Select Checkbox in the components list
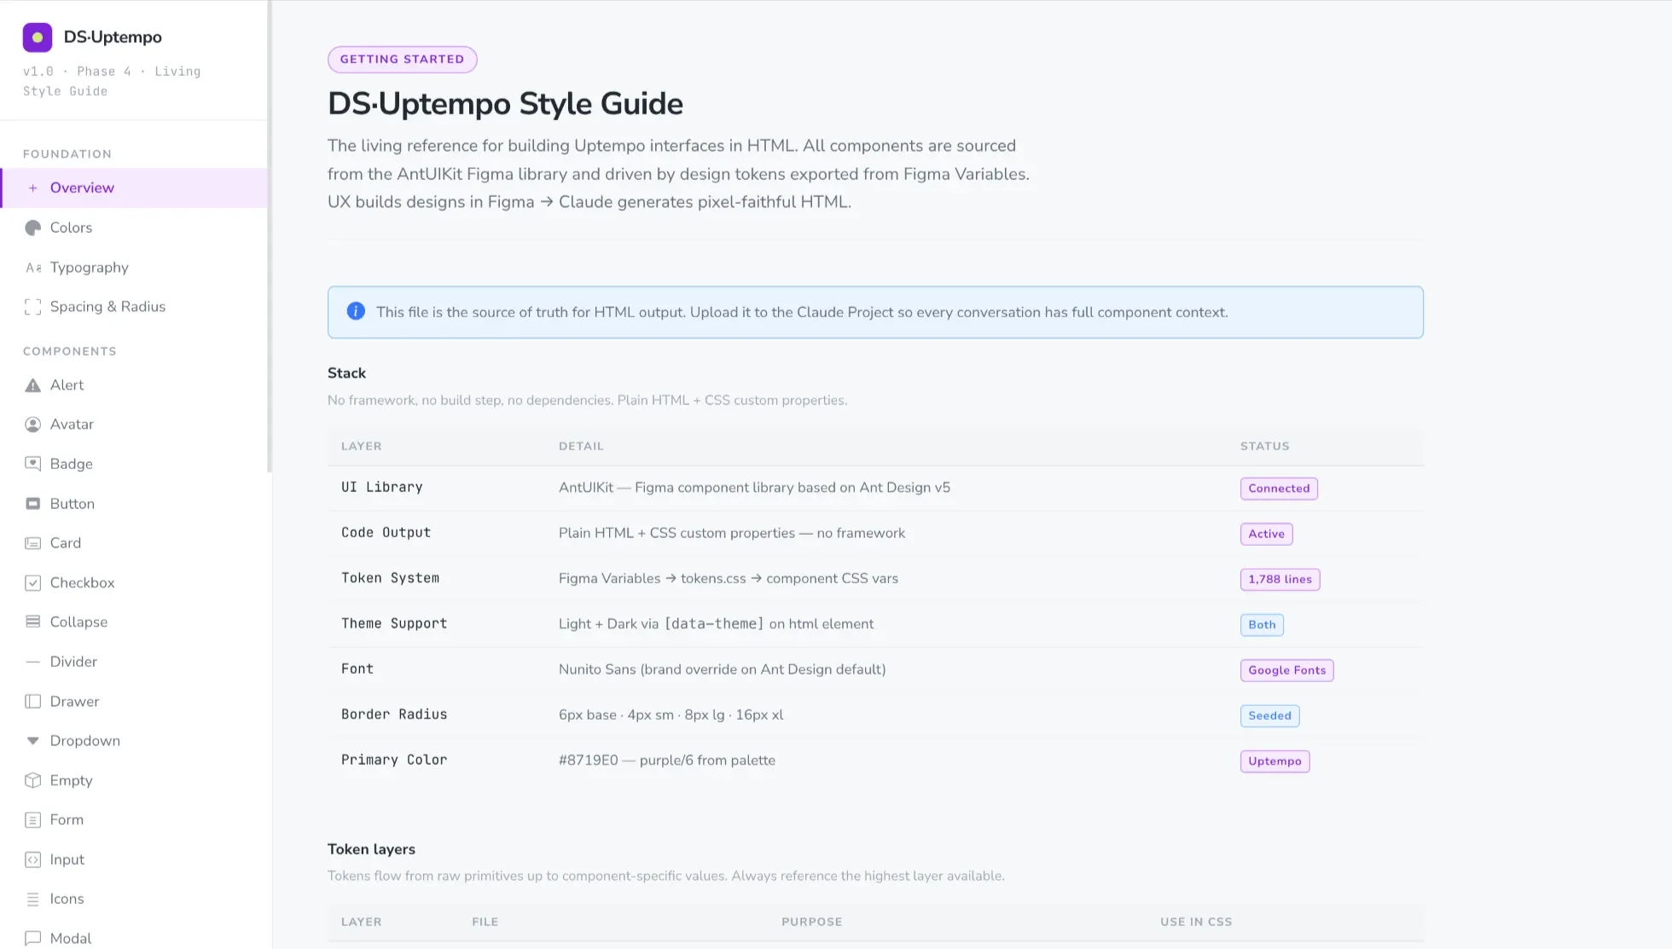The image size is (1672, 949). click(135, 583)
